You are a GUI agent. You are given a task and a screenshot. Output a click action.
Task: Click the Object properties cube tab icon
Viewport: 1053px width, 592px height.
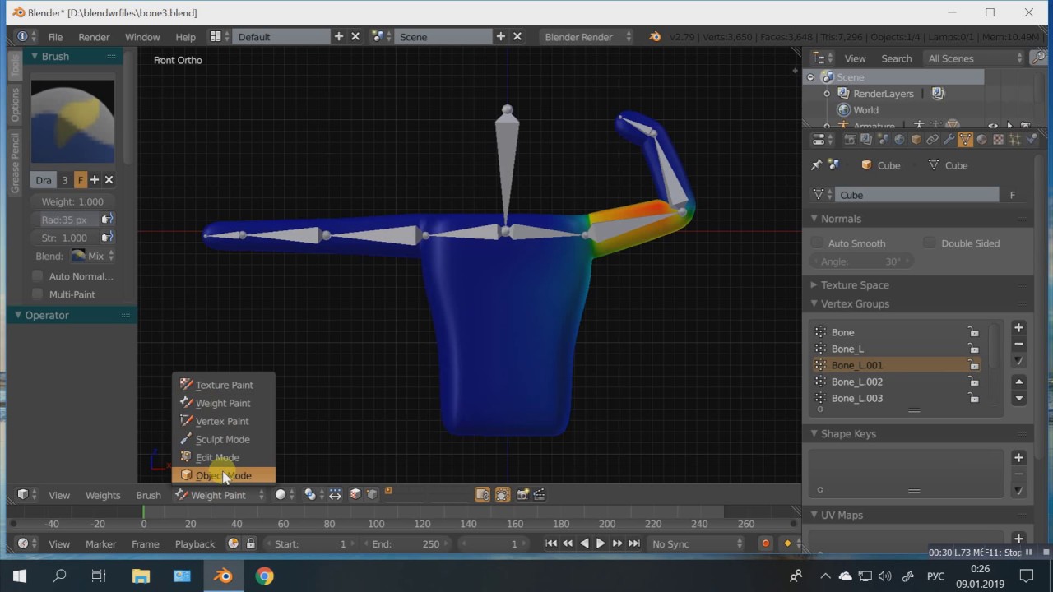[x=916, y=140]
